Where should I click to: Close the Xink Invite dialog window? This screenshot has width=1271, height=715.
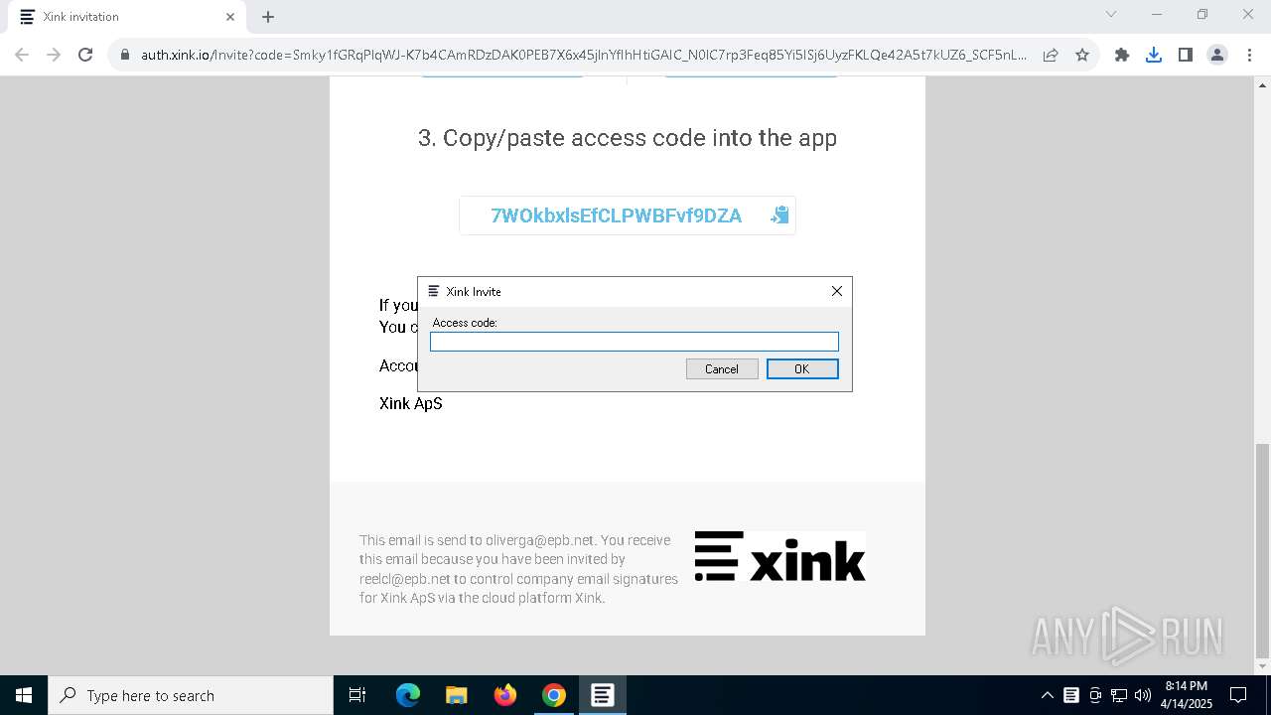tap(837, 291)
